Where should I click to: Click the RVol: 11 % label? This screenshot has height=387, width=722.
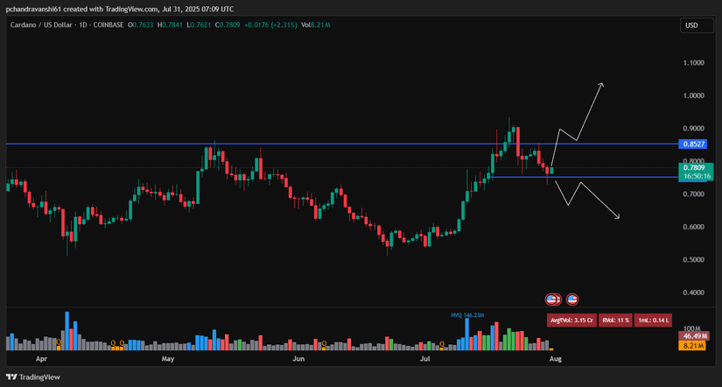(x=614, y=320)
